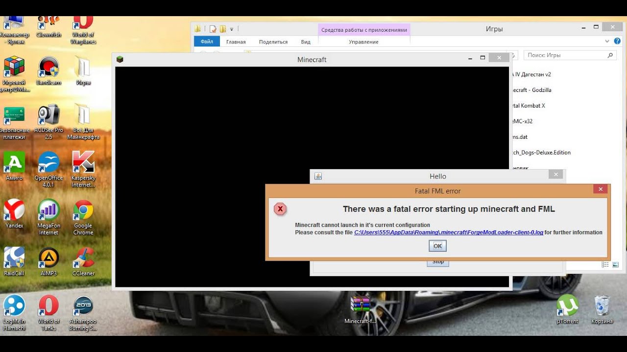The height and width of the screenshot is (352, 627).
Task: Open the Безопасные платежи shortcut
Action: (x=14, y=123)
